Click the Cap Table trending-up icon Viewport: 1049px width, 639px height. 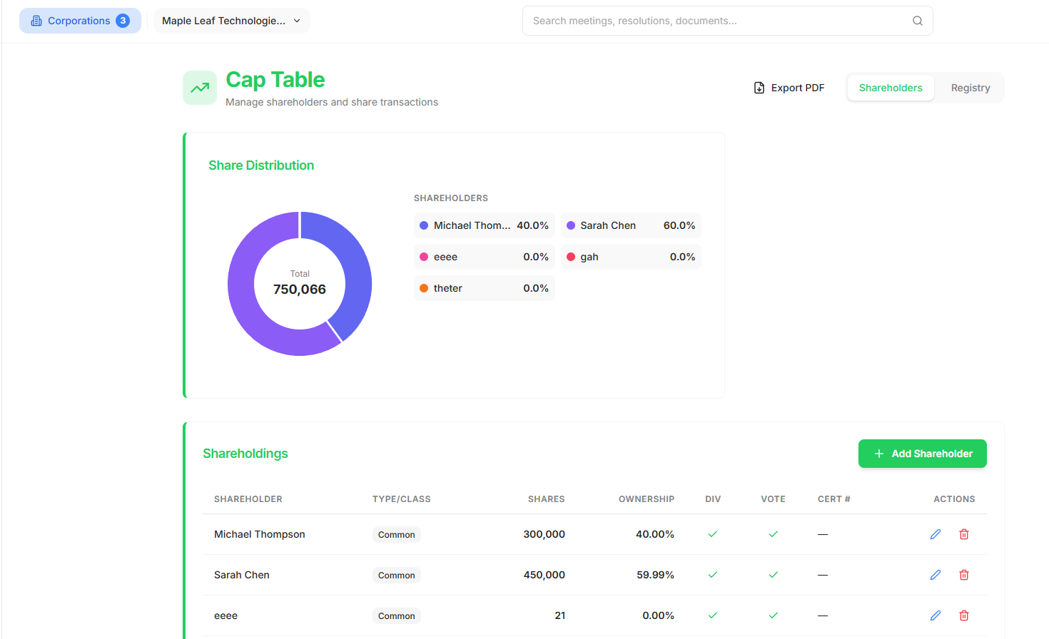click(x=200, y=88)
